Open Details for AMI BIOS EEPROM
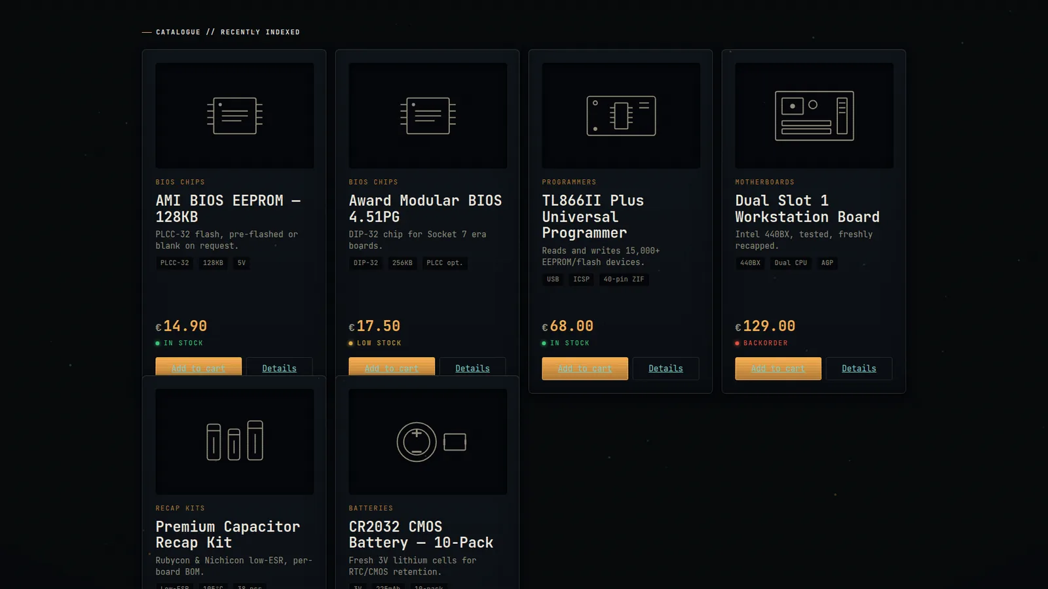 coord(280,367)
